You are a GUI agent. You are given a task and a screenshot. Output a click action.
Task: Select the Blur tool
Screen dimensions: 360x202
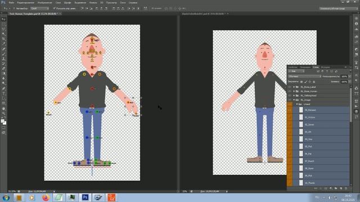(3, 79)
